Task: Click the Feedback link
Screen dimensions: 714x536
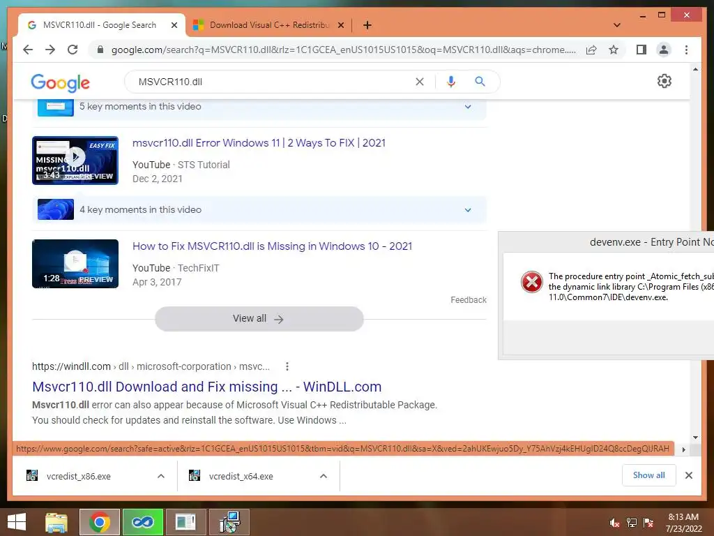Action: pos(469,300)
